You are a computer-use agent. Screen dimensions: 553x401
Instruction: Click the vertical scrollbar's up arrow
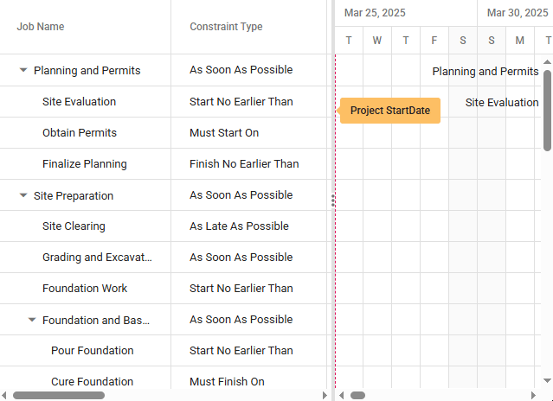tap(547, 63)
